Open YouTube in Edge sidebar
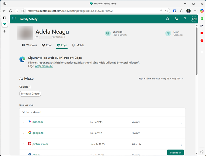The image size is (206, 156). coord(202,33)
